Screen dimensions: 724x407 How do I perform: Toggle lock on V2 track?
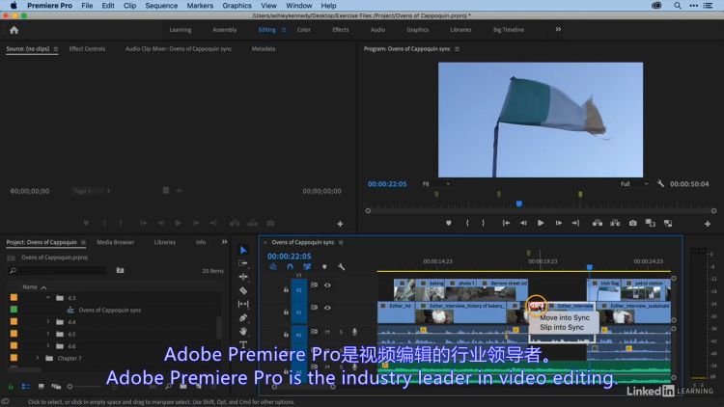[286, 289]
